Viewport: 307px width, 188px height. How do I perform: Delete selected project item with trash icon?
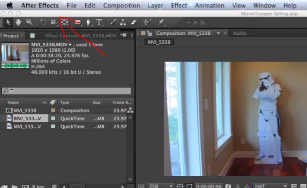click(x=54, y=187)
